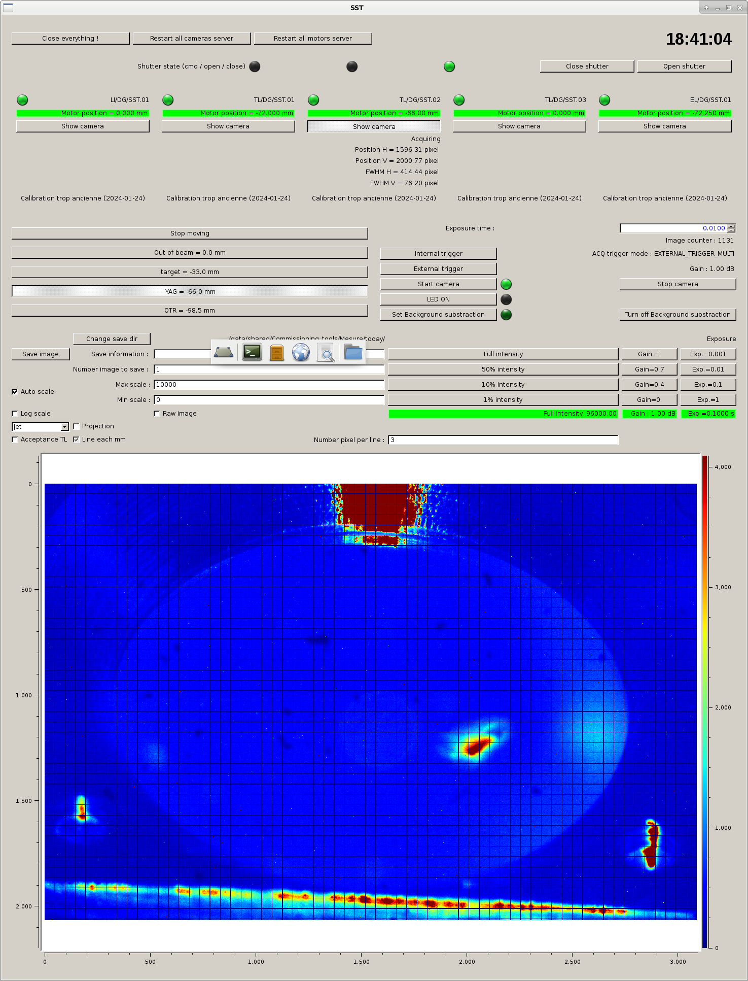Select the 10% intensity preset
This screenshot has height=981, width=748.
click(503, 385)
